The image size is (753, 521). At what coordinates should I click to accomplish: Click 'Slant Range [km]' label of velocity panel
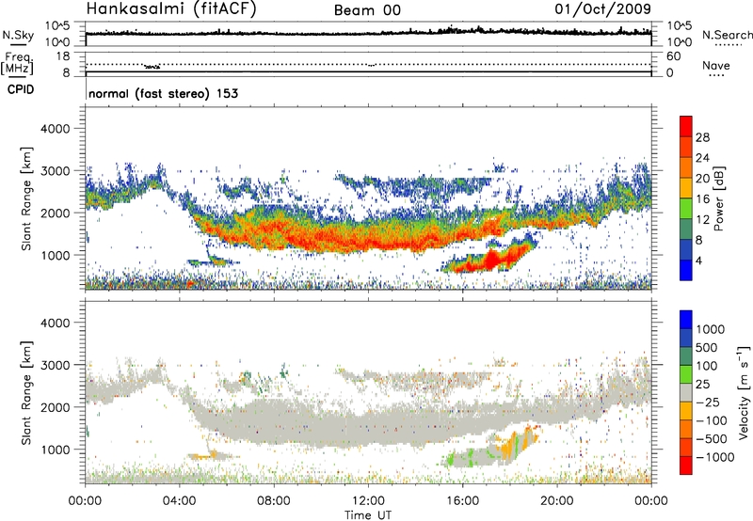[26, 392]
